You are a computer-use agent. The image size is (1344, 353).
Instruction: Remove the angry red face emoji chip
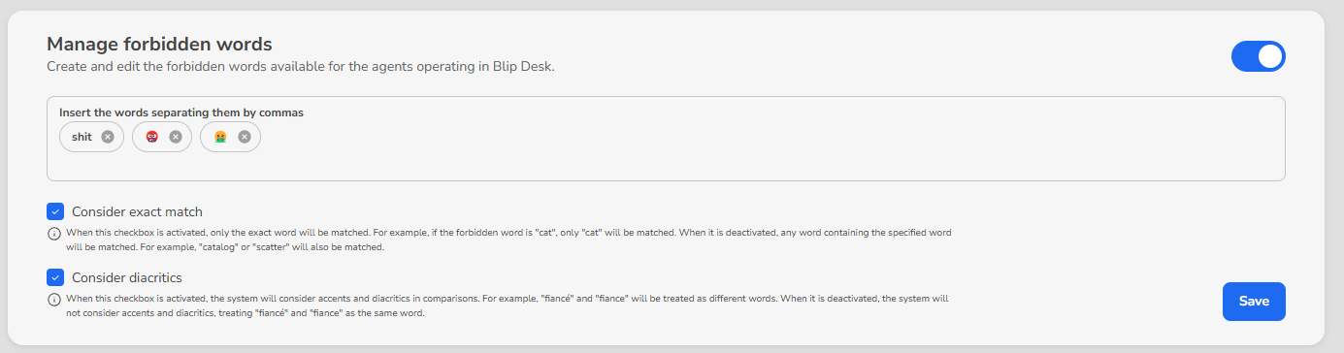(176, 137)
